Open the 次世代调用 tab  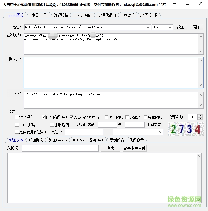(x=107, y=15)
